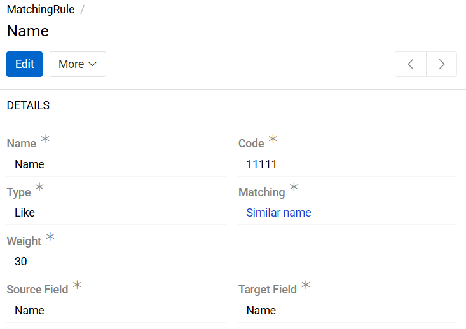Click the asterisk beside the Name label
This screenshot has height=329, width=466.
(45, 138)
